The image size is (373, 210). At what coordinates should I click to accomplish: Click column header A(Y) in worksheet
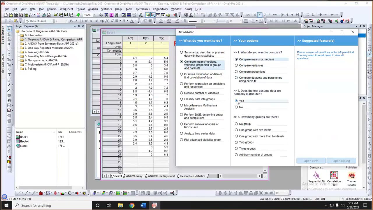tap(130, 38)
